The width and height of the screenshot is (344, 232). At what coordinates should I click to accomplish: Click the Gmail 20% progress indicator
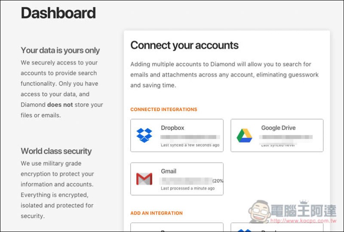coord(218,181)
